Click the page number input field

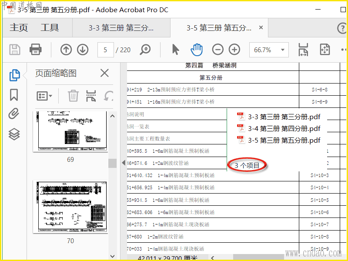click(x=105, y=50)
